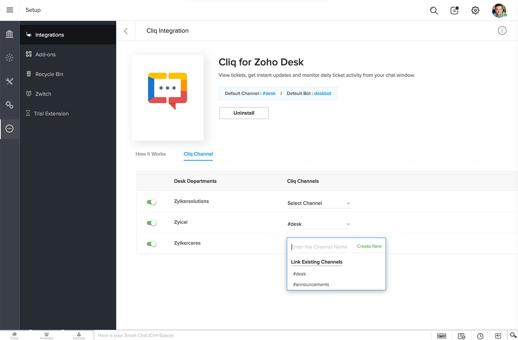
Task: Click the chat reply icon in bottom bar
Action: tap(498, 336)
